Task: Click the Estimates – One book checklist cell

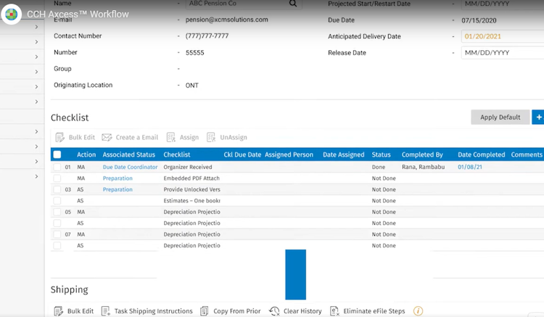Action: click(x=192, y=201)
